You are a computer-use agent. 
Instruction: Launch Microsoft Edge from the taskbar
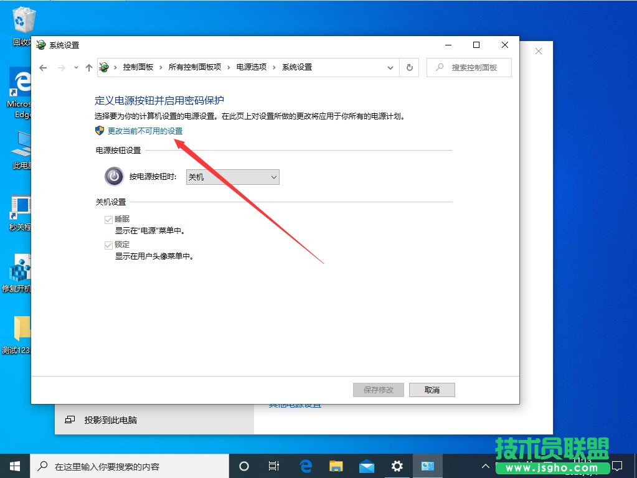tap(305, 466)
